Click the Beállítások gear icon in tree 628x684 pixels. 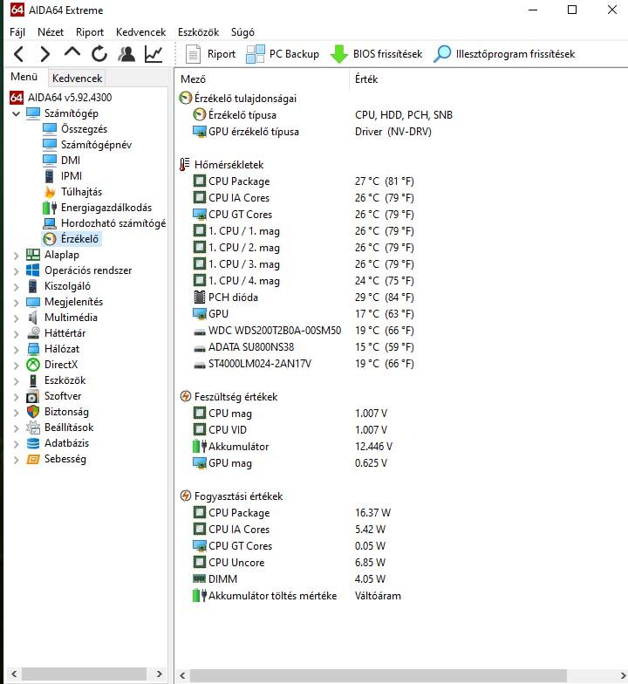(33, 427)
